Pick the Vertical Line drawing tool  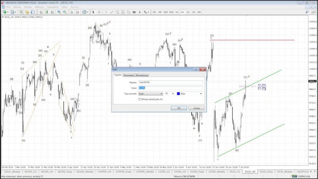coord(106,12)
